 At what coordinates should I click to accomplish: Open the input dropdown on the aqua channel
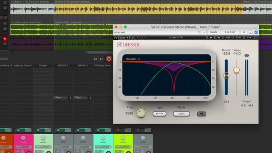pyautogui.click(x=103, y=147)
